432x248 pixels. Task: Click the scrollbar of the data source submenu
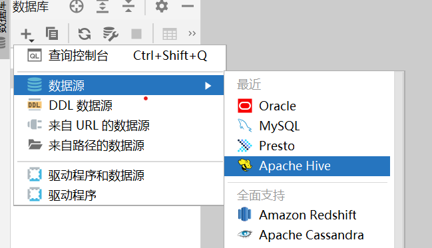[399, 160]
